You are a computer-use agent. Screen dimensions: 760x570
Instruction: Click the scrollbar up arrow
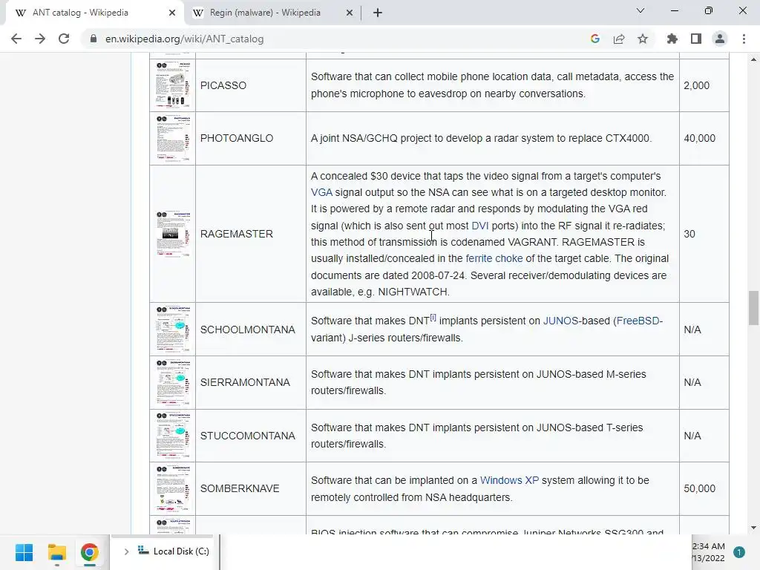(753, 59)
